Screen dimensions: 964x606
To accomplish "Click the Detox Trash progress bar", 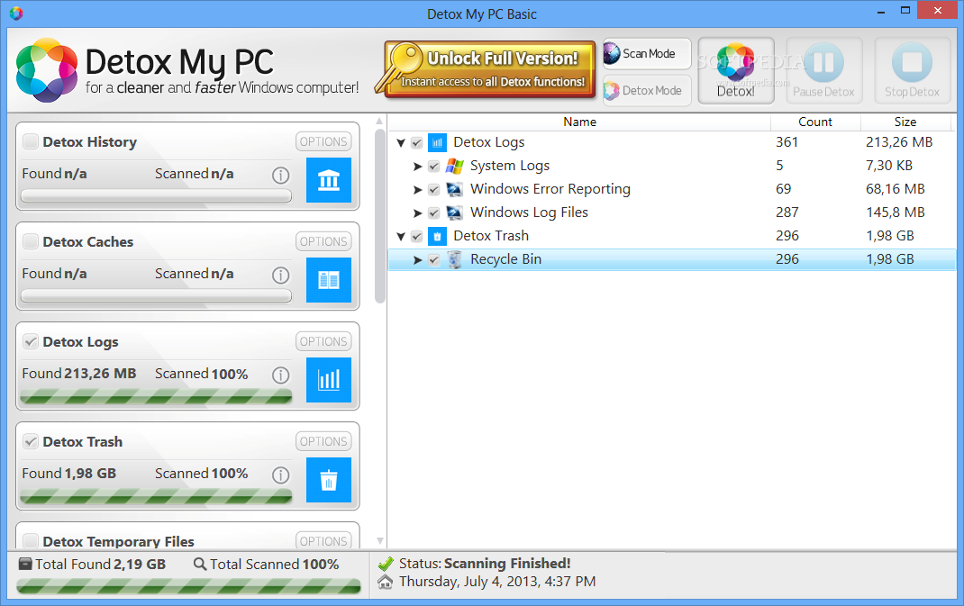I will click(x=156, y=497).
